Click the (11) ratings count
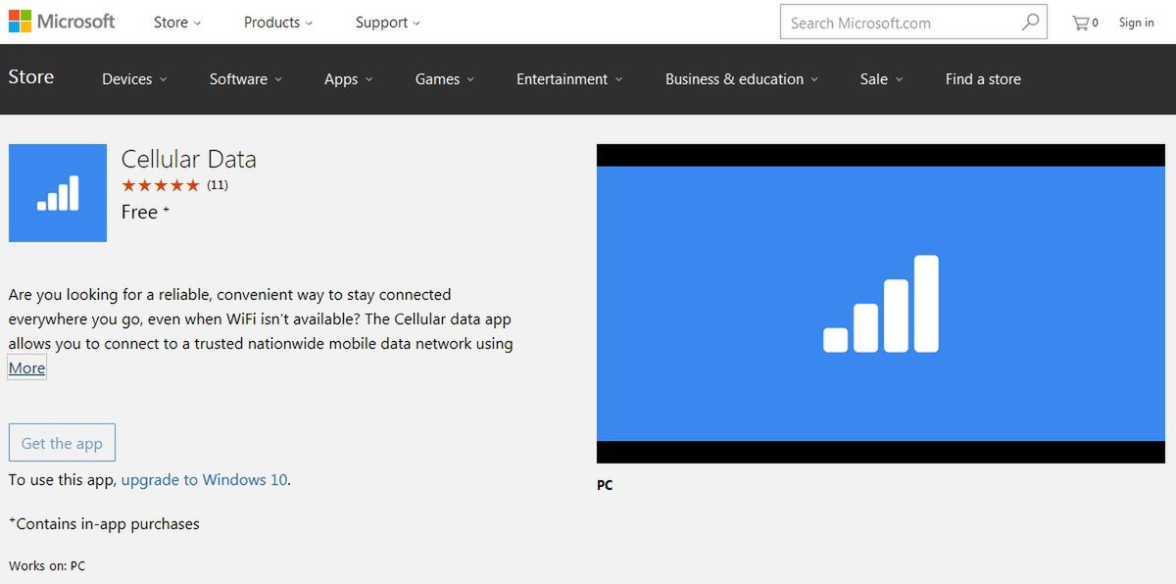1176x584 pixels. click(218, 185)
